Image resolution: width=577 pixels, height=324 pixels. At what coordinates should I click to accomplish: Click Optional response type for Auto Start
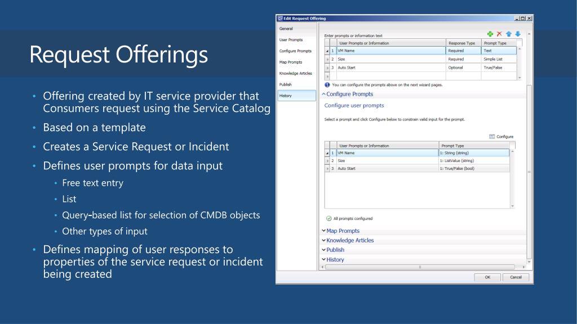click(463, 67)
